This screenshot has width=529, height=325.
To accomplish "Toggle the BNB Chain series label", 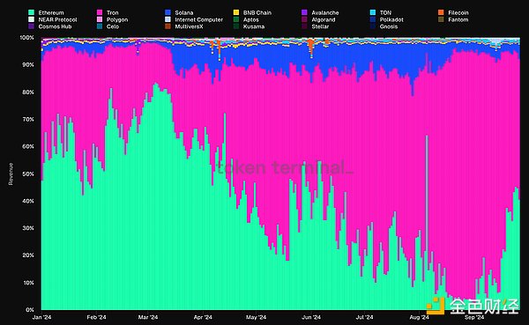I will (x=257, y=13).
